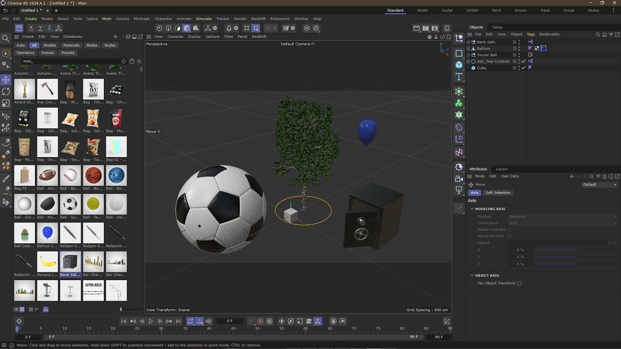Toggle green enable checkmark for Cube object
The width and height of the screenshot is (621, 349).
pos(523,68)
